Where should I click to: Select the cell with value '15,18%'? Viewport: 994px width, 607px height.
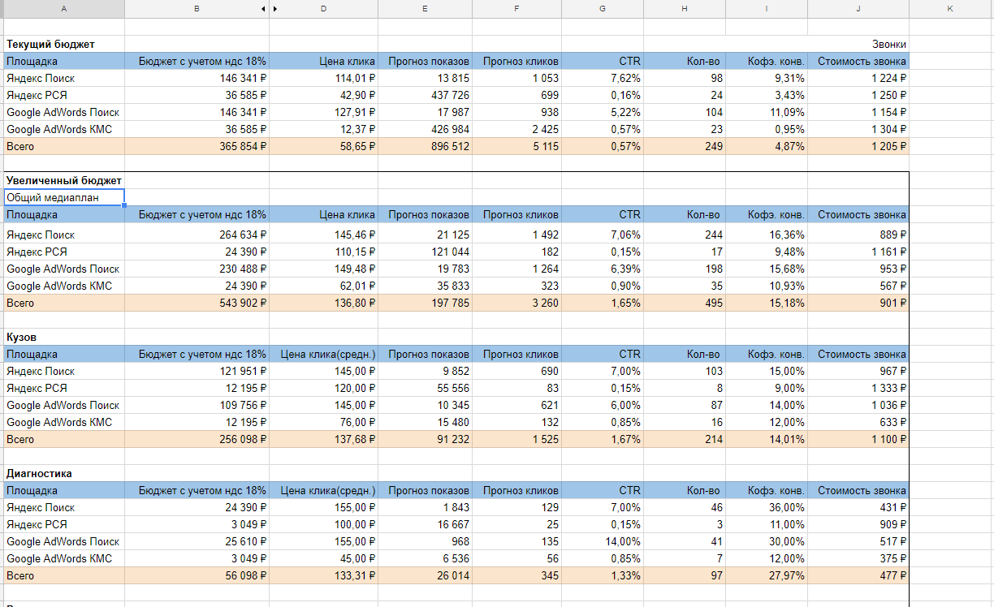point(765,303)
